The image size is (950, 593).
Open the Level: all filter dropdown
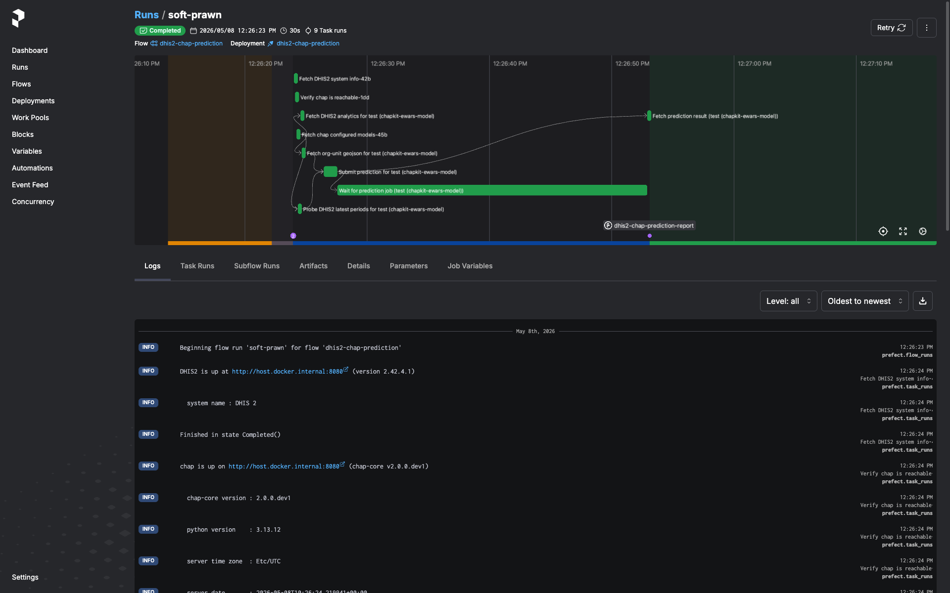788,301
